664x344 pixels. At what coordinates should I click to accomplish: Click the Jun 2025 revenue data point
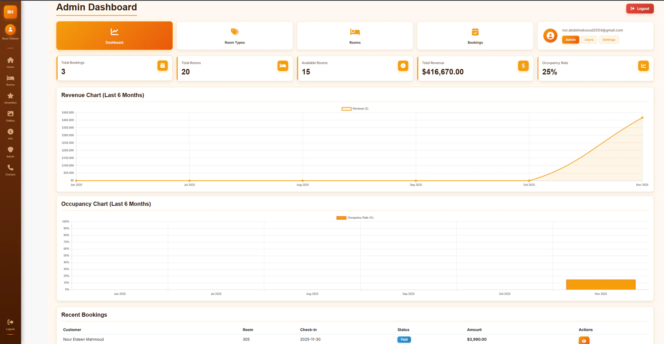click(76, 181)
